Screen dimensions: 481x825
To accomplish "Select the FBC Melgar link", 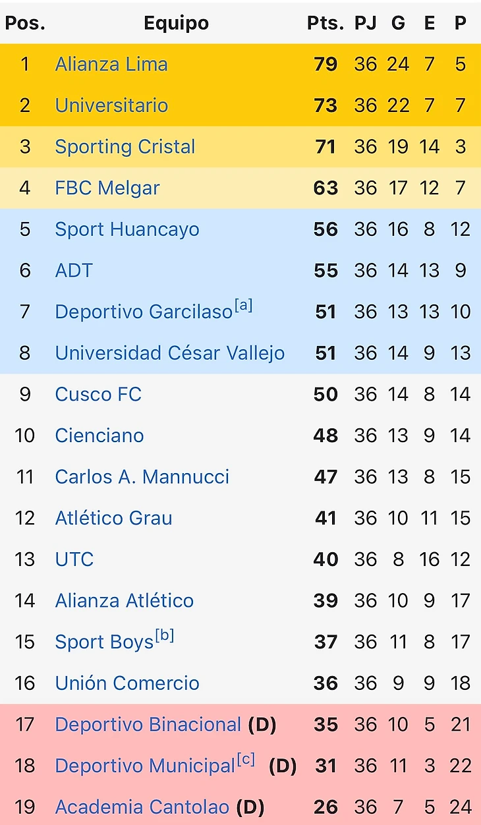I will 107,188.
